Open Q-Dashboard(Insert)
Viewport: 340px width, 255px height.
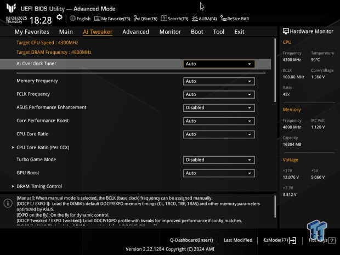point(191,240)
